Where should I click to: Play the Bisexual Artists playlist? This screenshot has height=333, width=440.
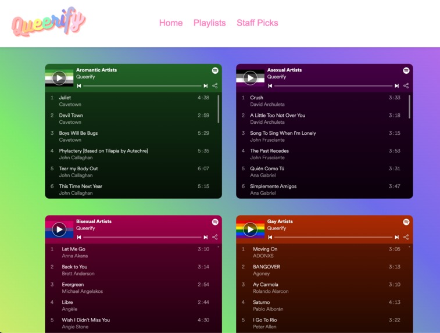click(59, 229)
